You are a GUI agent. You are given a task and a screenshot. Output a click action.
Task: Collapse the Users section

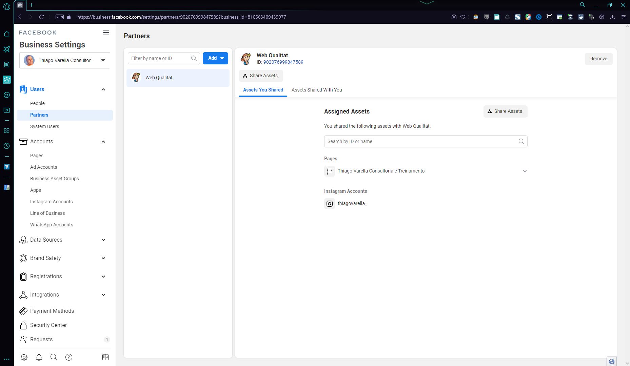(x=103, y=89)
